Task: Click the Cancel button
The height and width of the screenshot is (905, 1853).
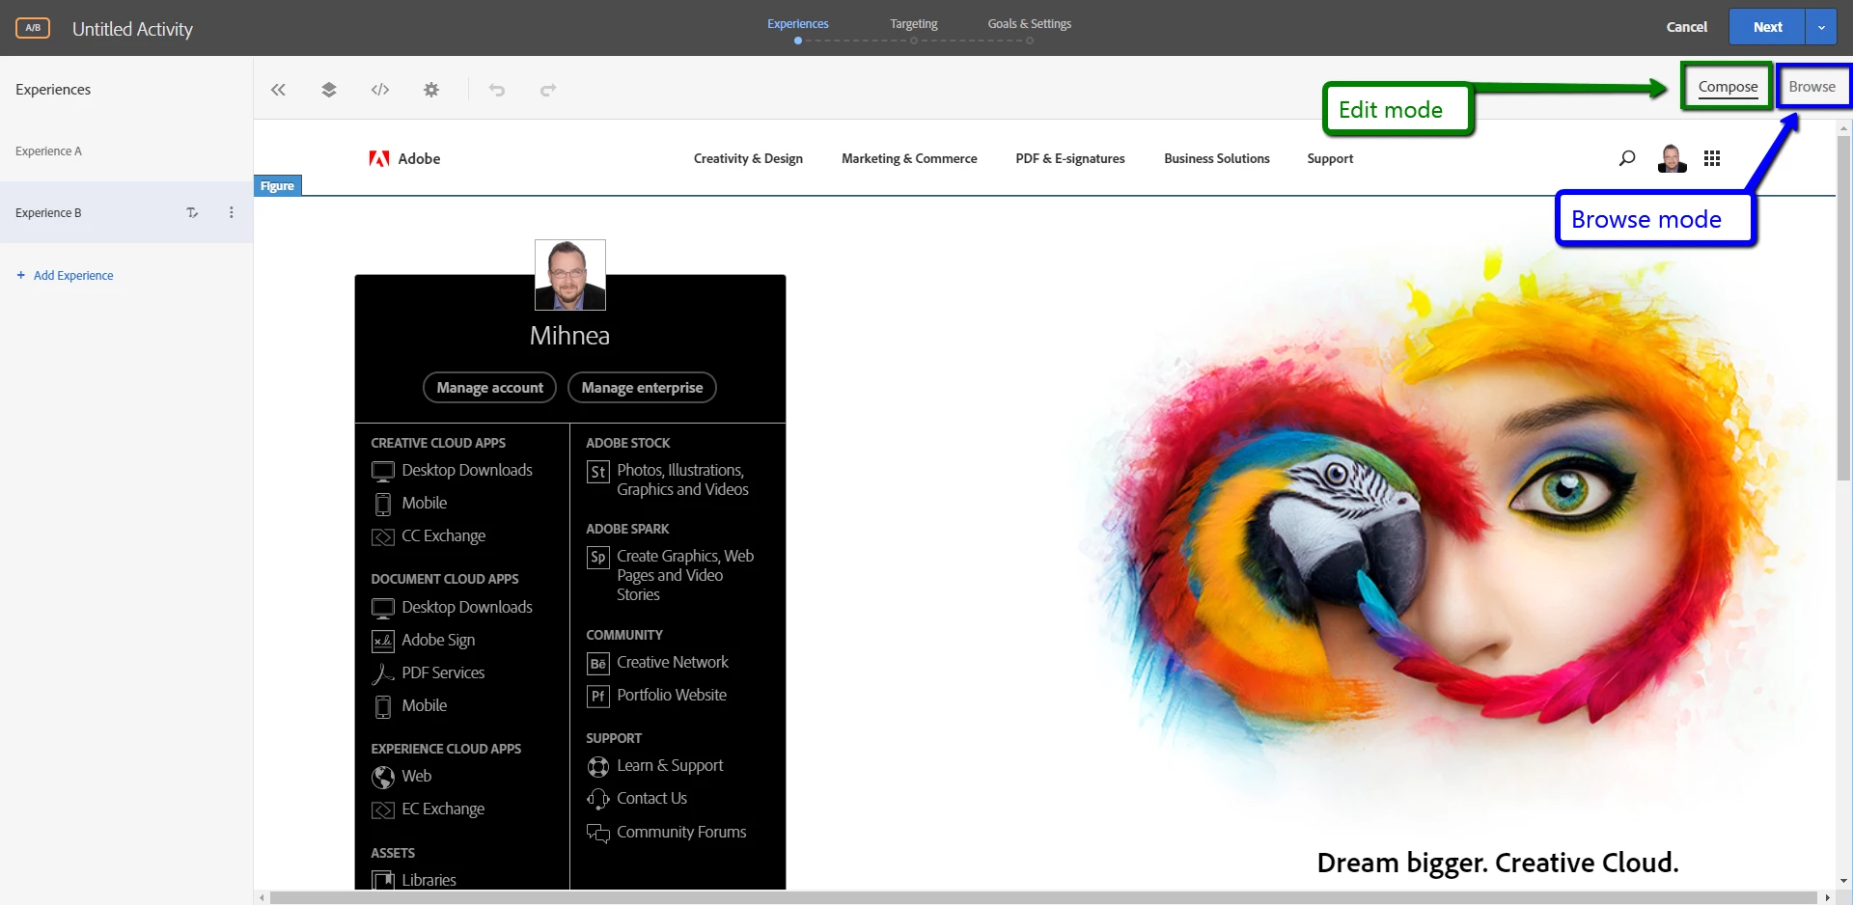Action: coord(1686,27)
